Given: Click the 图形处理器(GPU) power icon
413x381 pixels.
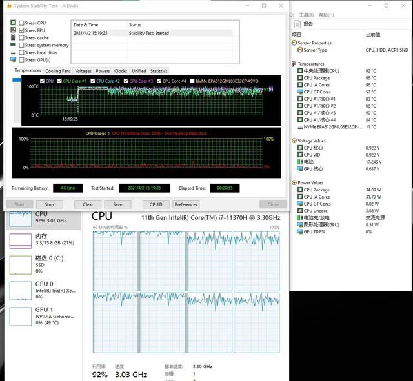Looking at the screenshot, I should pos(299,225).
